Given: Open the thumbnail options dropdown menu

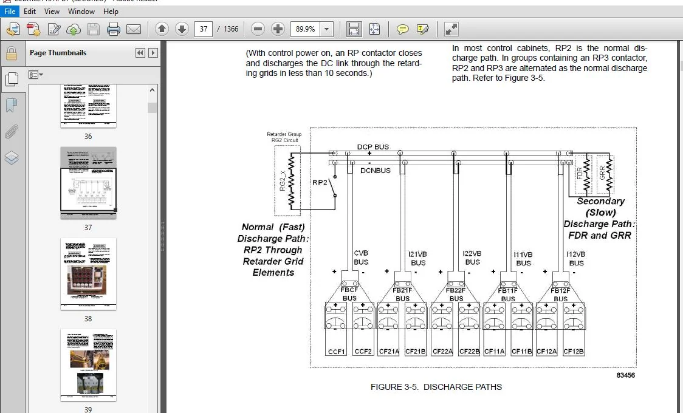Looking at the screenshot, I should pyautogui.click(x=36, y=75).
